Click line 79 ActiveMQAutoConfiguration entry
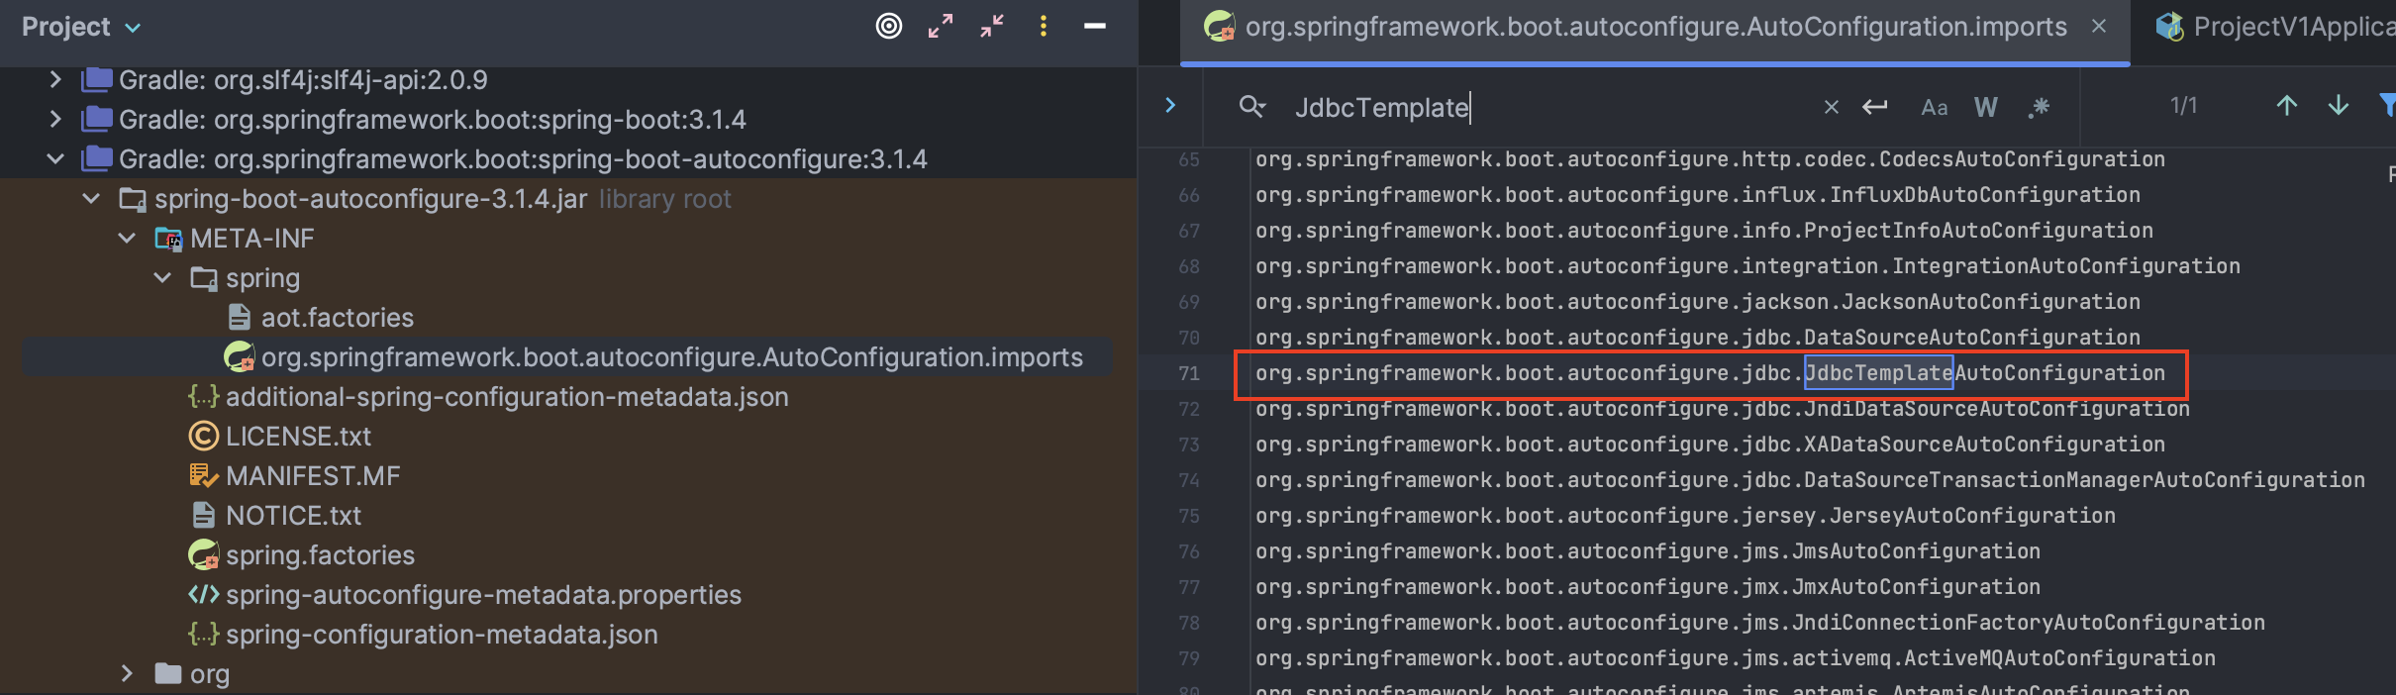 [x=1736, y=658]
